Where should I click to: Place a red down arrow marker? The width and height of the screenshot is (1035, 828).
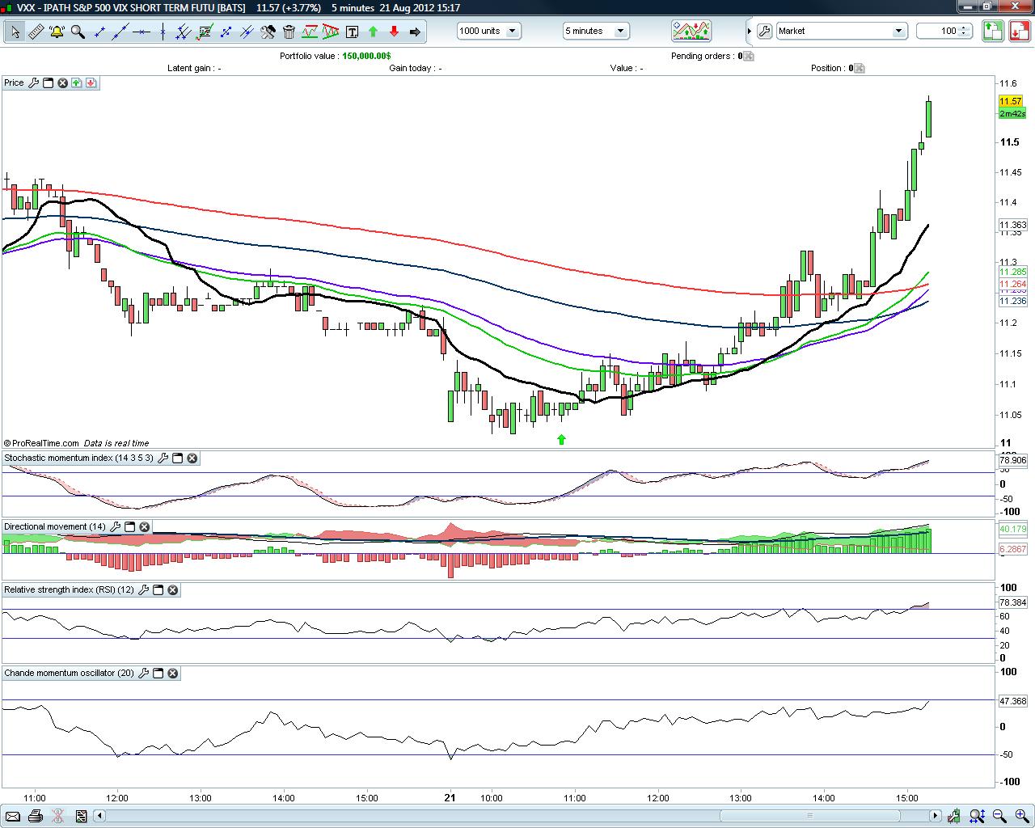click(x=394, y=32)
